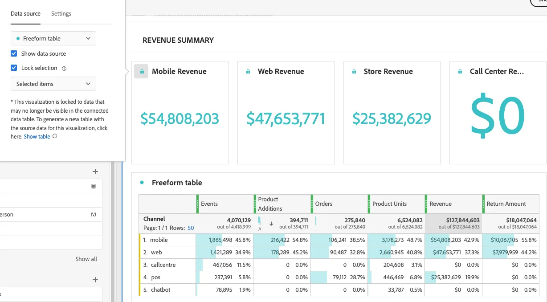
Task: Click the teal dot beside Freeform table title
Action: 142,182
